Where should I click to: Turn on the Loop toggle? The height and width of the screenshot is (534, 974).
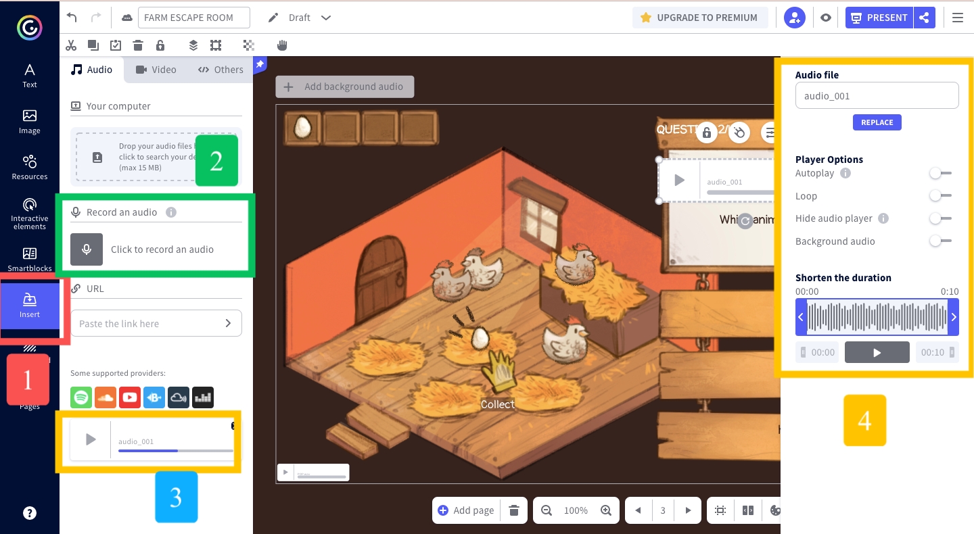tap(940, 196)
